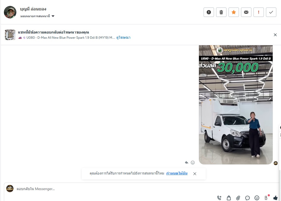Open the D-Max truck ad image

[236, 105]
